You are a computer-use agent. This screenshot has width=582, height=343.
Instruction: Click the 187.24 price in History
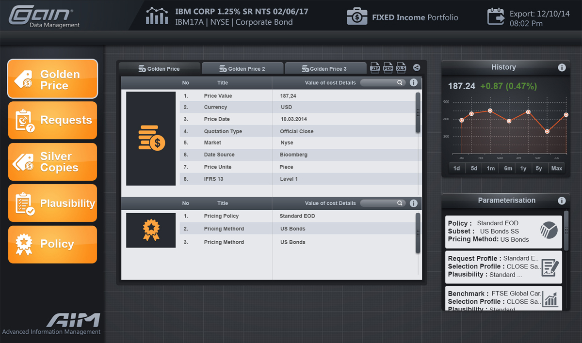click(462, 86)
